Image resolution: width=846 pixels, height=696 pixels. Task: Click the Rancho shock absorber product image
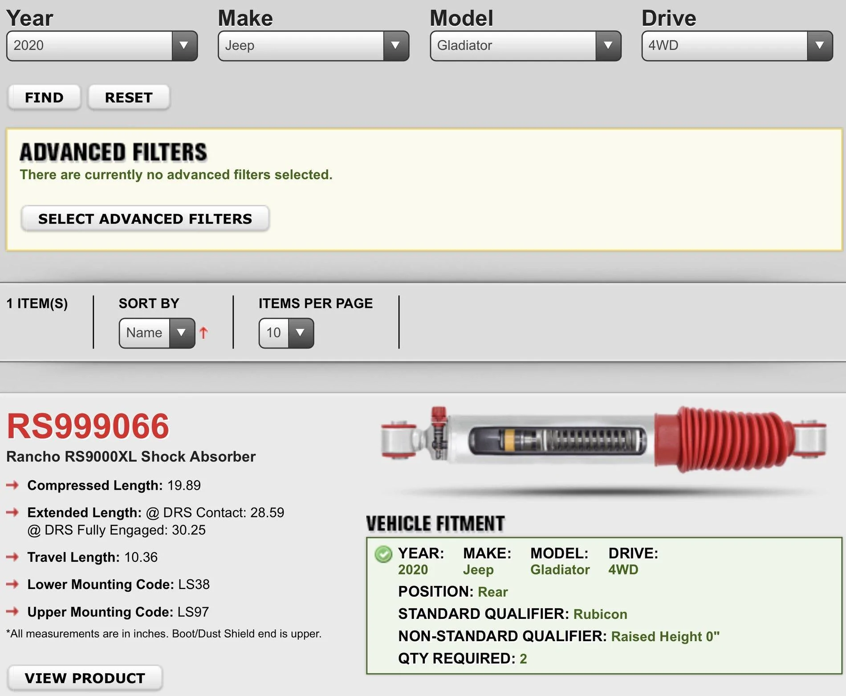point(604,439)
